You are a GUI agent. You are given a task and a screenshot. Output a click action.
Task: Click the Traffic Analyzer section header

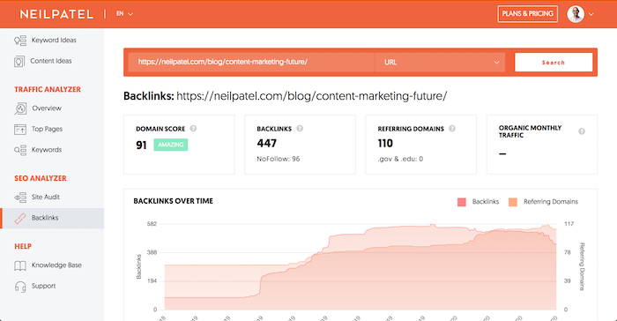[48, 90]
